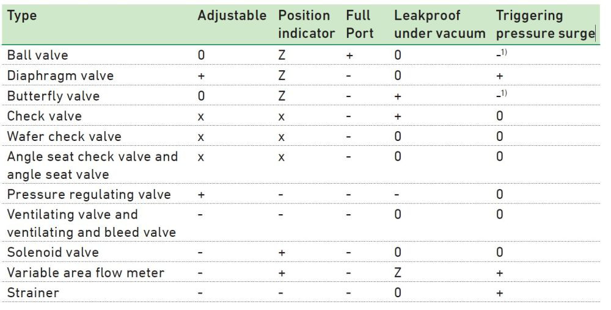Click the plus sign in Pressure regulating valve's Adjustable cell
This screenshot has width=611, height=310.
pos(201,194)
